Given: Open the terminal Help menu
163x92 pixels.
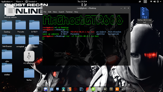Looking at the screenshot, I should [76, 12].
